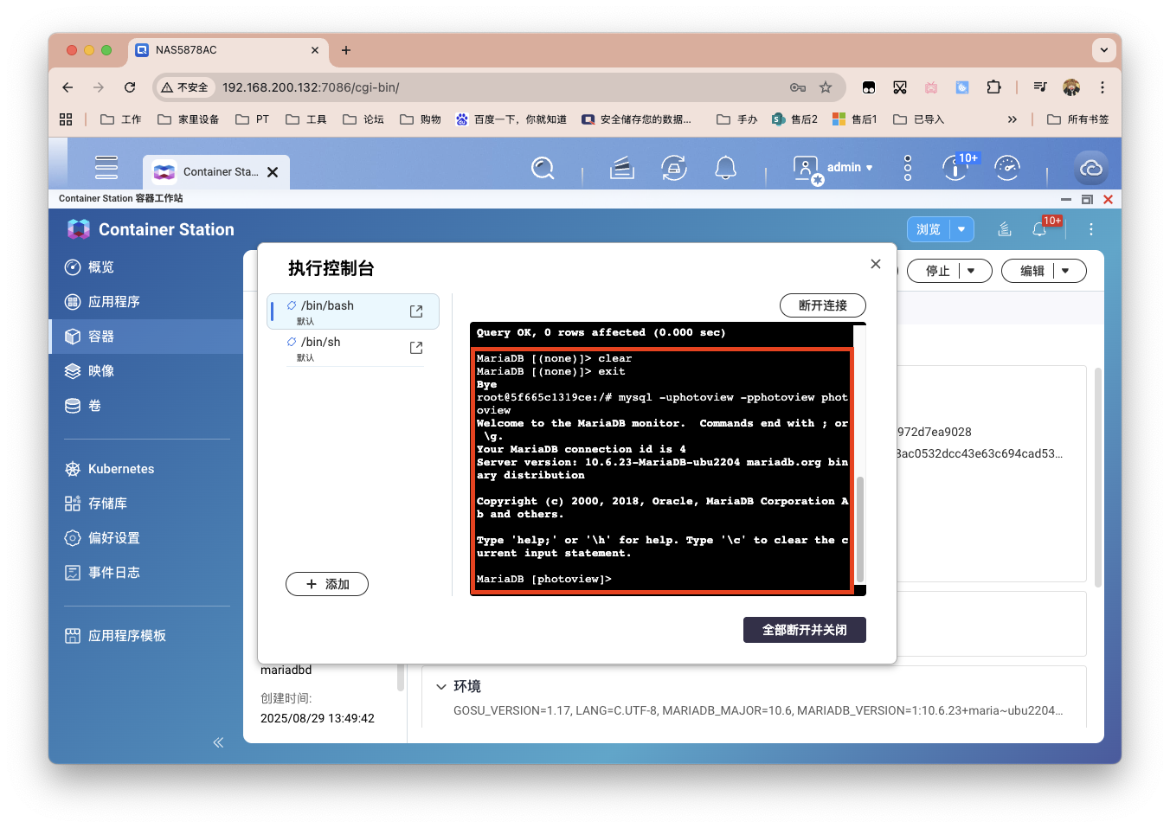
Task: Select 映像 in the sidebar
Action: click(101, 371)
